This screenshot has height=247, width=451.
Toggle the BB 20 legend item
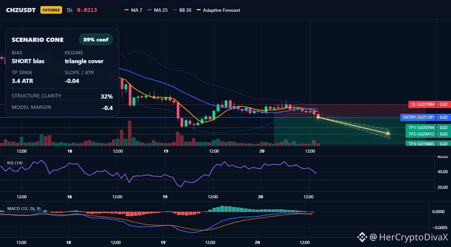point(182,10)
